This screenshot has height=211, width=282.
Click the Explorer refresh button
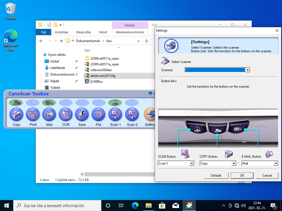click(x=147, y=41)
